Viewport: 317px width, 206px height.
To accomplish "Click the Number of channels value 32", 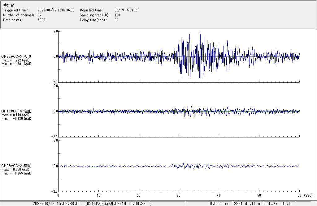I will tap(40, 15).
